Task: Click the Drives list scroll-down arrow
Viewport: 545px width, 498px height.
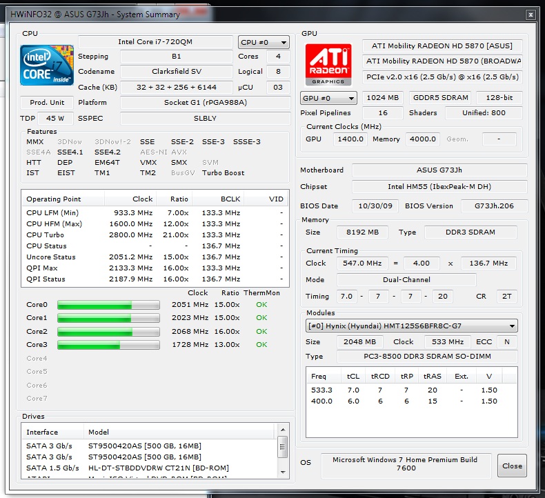Action: click(x=283, y=472)
